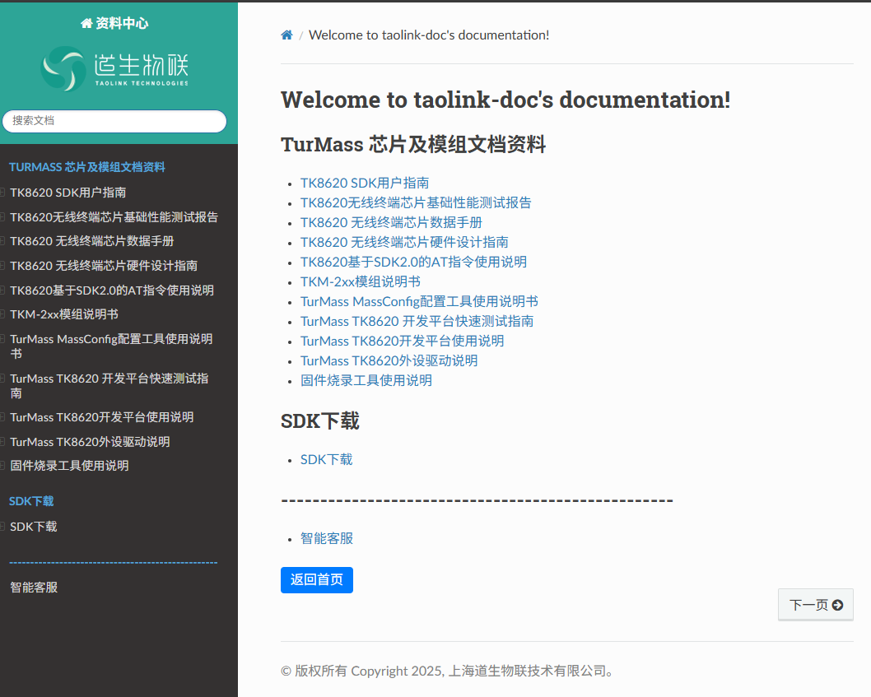Click TKM-2xx模组说明书 link in main list

361,281
